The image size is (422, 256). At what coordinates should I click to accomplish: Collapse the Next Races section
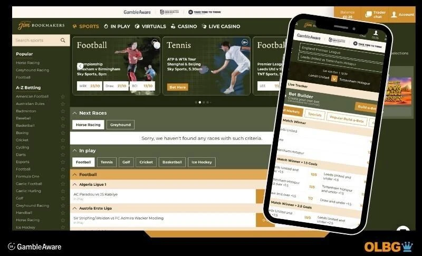pyautogui.click(x=75, y=113)
